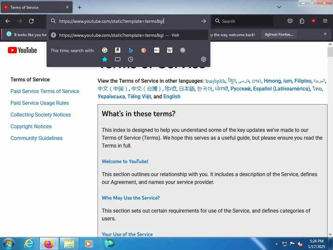This screenshot has height=250, width=333.
Task: Select the Terms of Service browser tab
Action: coord(36,7)
